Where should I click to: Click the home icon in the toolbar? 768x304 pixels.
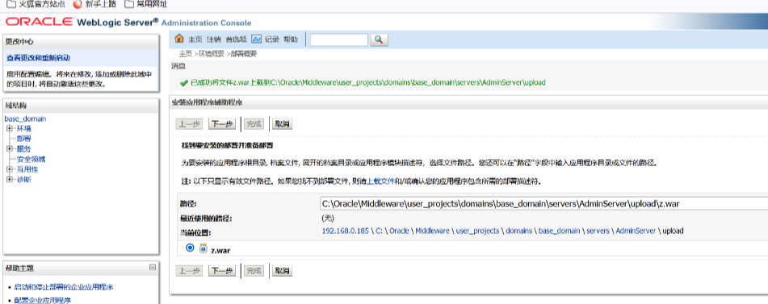[x=179, y=39]
